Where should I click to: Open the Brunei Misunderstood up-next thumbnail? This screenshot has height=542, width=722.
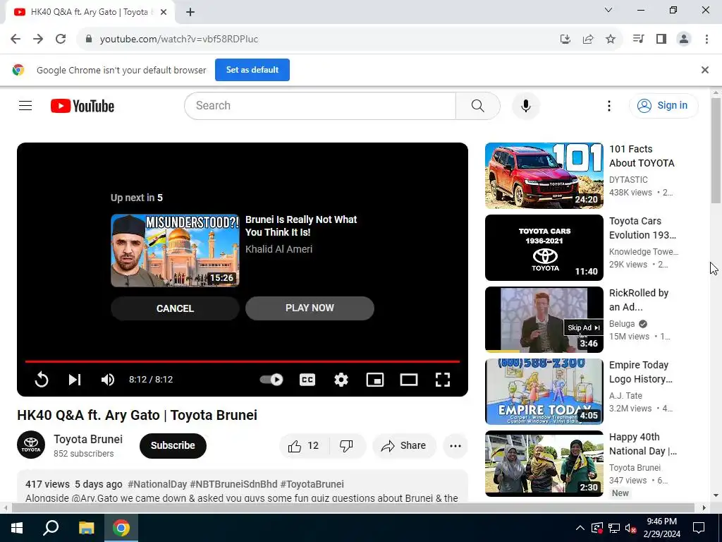(175, 251)
